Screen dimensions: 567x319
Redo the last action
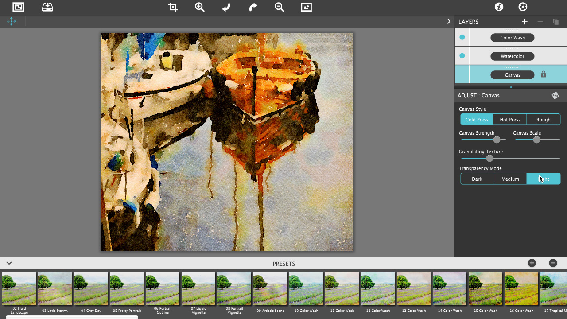point(253,7)
